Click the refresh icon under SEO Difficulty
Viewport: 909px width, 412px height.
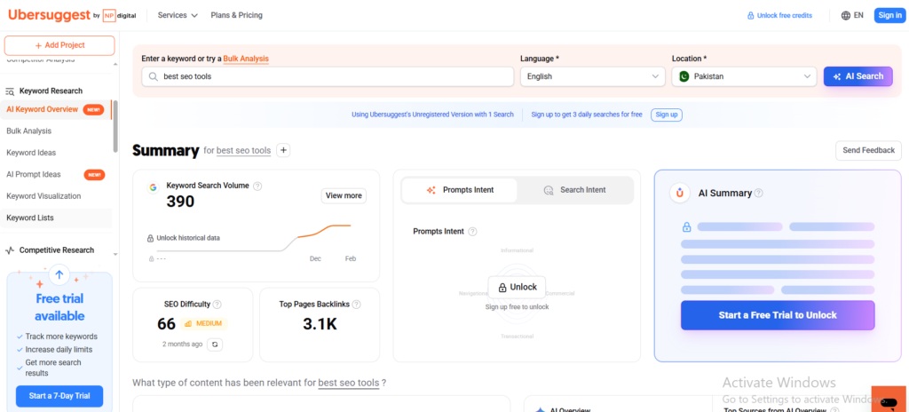[x=215, y=344]
